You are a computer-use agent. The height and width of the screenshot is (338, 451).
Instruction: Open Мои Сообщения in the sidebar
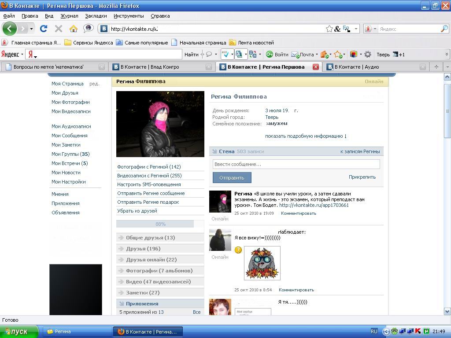pos(69,136)
